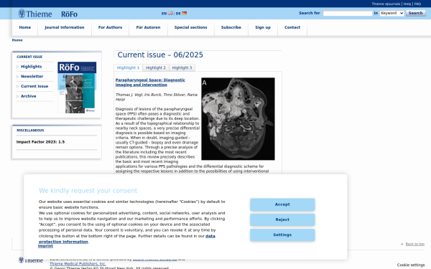431x269 pixels.
Task: Select the Highlight 1 tab
Action: (128, 68)
